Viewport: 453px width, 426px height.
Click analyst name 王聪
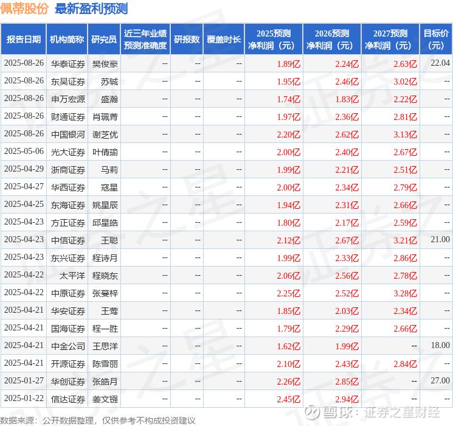[109, 240]
